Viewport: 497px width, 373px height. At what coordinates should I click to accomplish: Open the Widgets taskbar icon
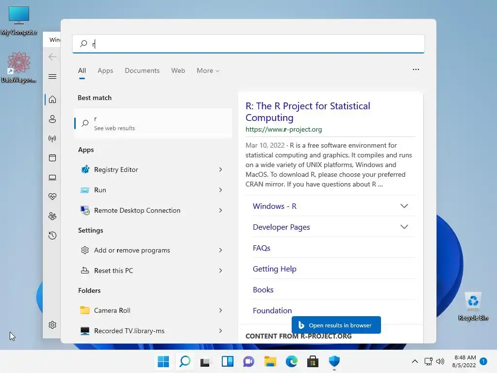coord(227,361)
